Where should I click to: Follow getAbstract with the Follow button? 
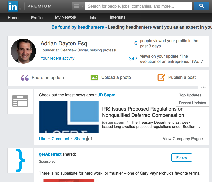click(x=182, y=157)
